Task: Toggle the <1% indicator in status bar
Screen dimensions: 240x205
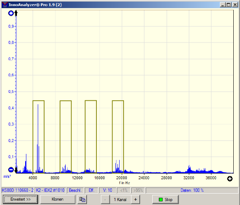Action: point(124,190)
